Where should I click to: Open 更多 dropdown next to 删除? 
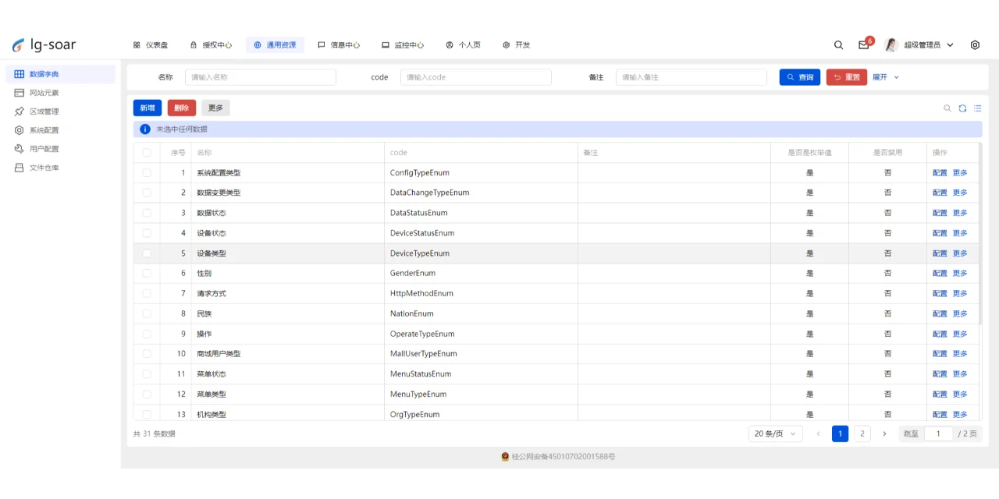coord(215,108)
